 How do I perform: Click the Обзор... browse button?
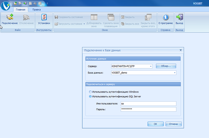(166, 66)
